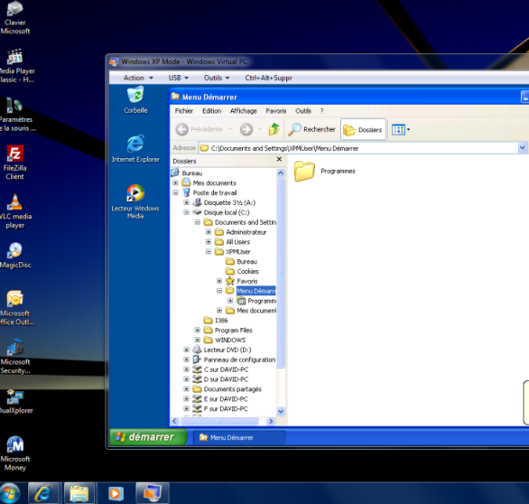
Task: Expand Program Files folder node
Action: 198,331
